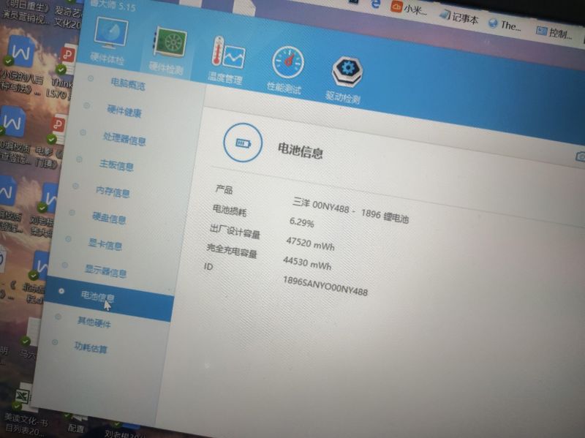Screen dimensions: 585x438
Task: Switch to the 控制 taskbar window
Action: click(x=554, y=33)
